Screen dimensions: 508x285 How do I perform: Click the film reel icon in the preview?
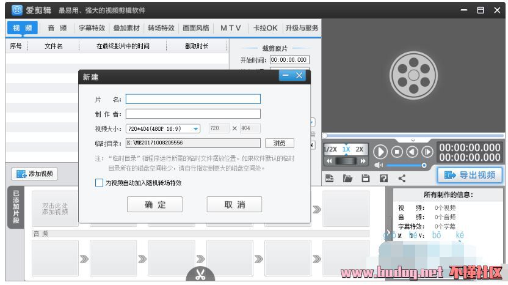[x=413, y=75]
